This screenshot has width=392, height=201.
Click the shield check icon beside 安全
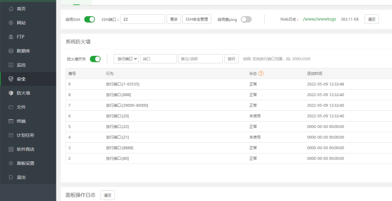11,79
